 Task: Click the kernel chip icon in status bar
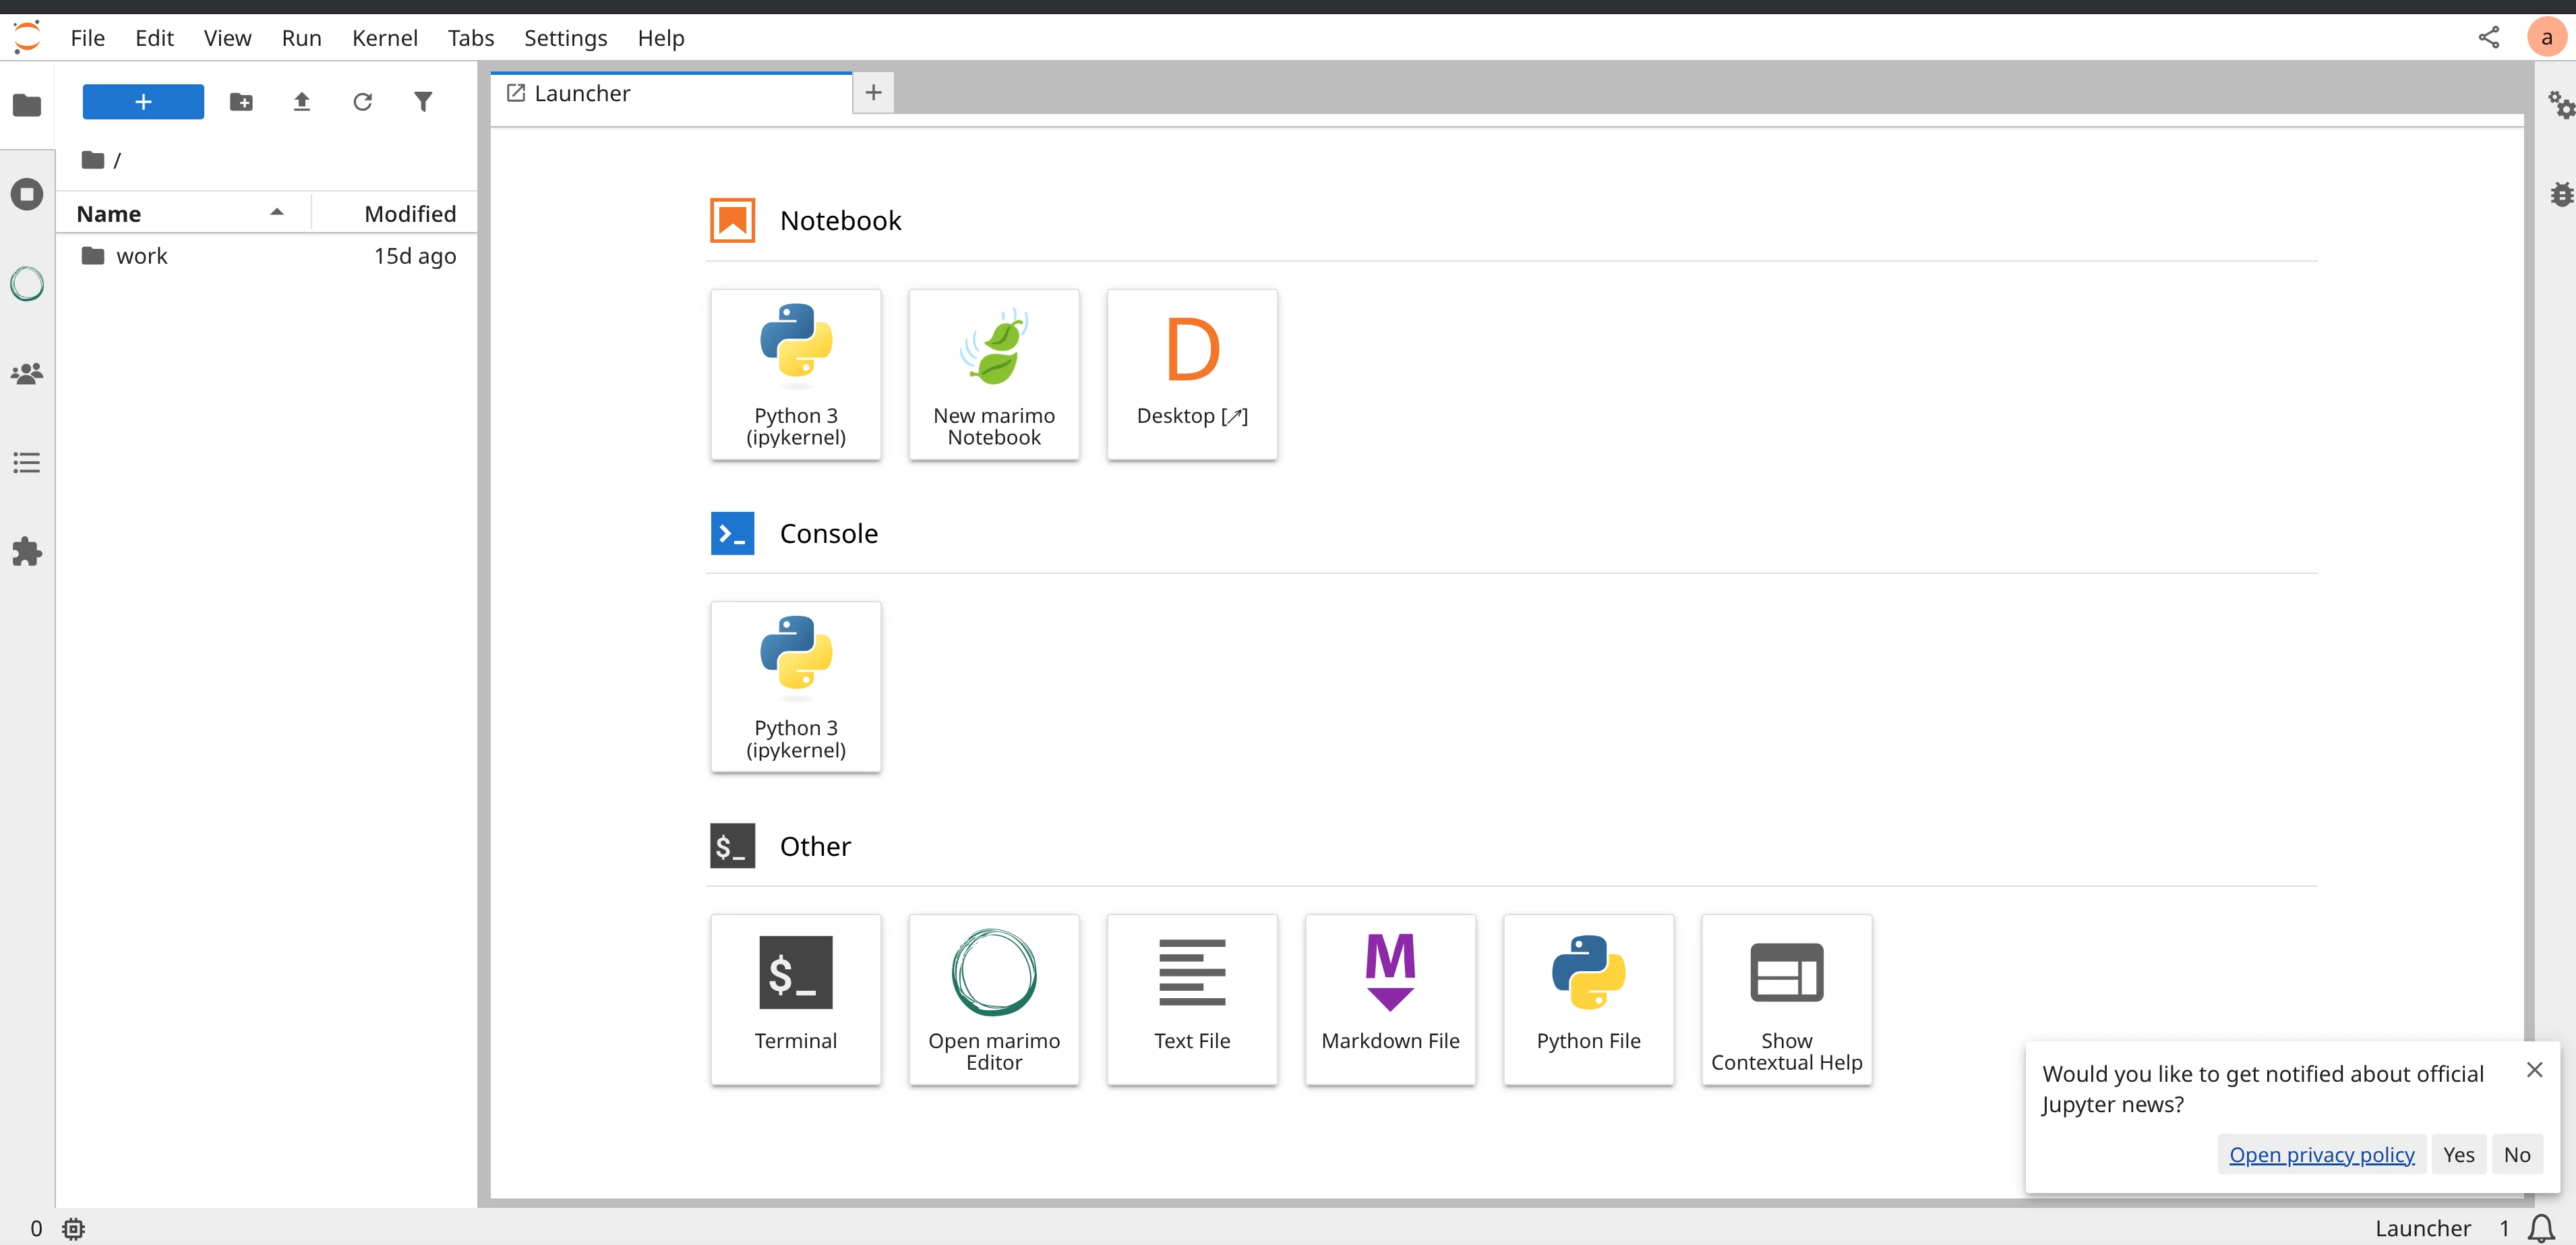[73, 1228]
